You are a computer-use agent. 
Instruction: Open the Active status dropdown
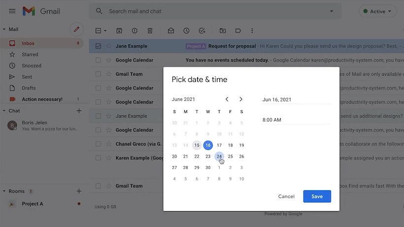(x=378, y=11)
